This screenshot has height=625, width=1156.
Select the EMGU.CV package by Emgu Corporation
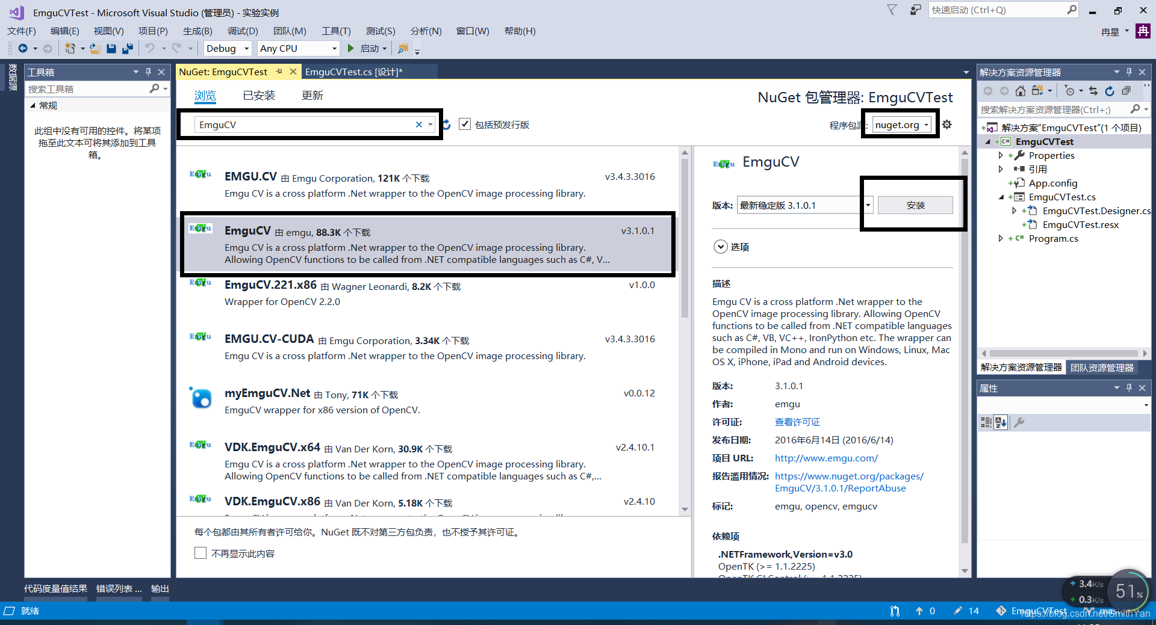[x=427, y=185]
